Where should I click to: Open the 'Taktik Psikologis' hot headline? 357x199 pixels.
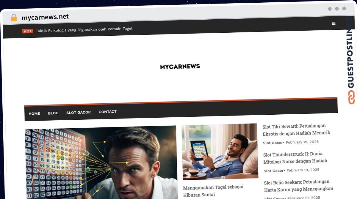click(x=84, y=29)
